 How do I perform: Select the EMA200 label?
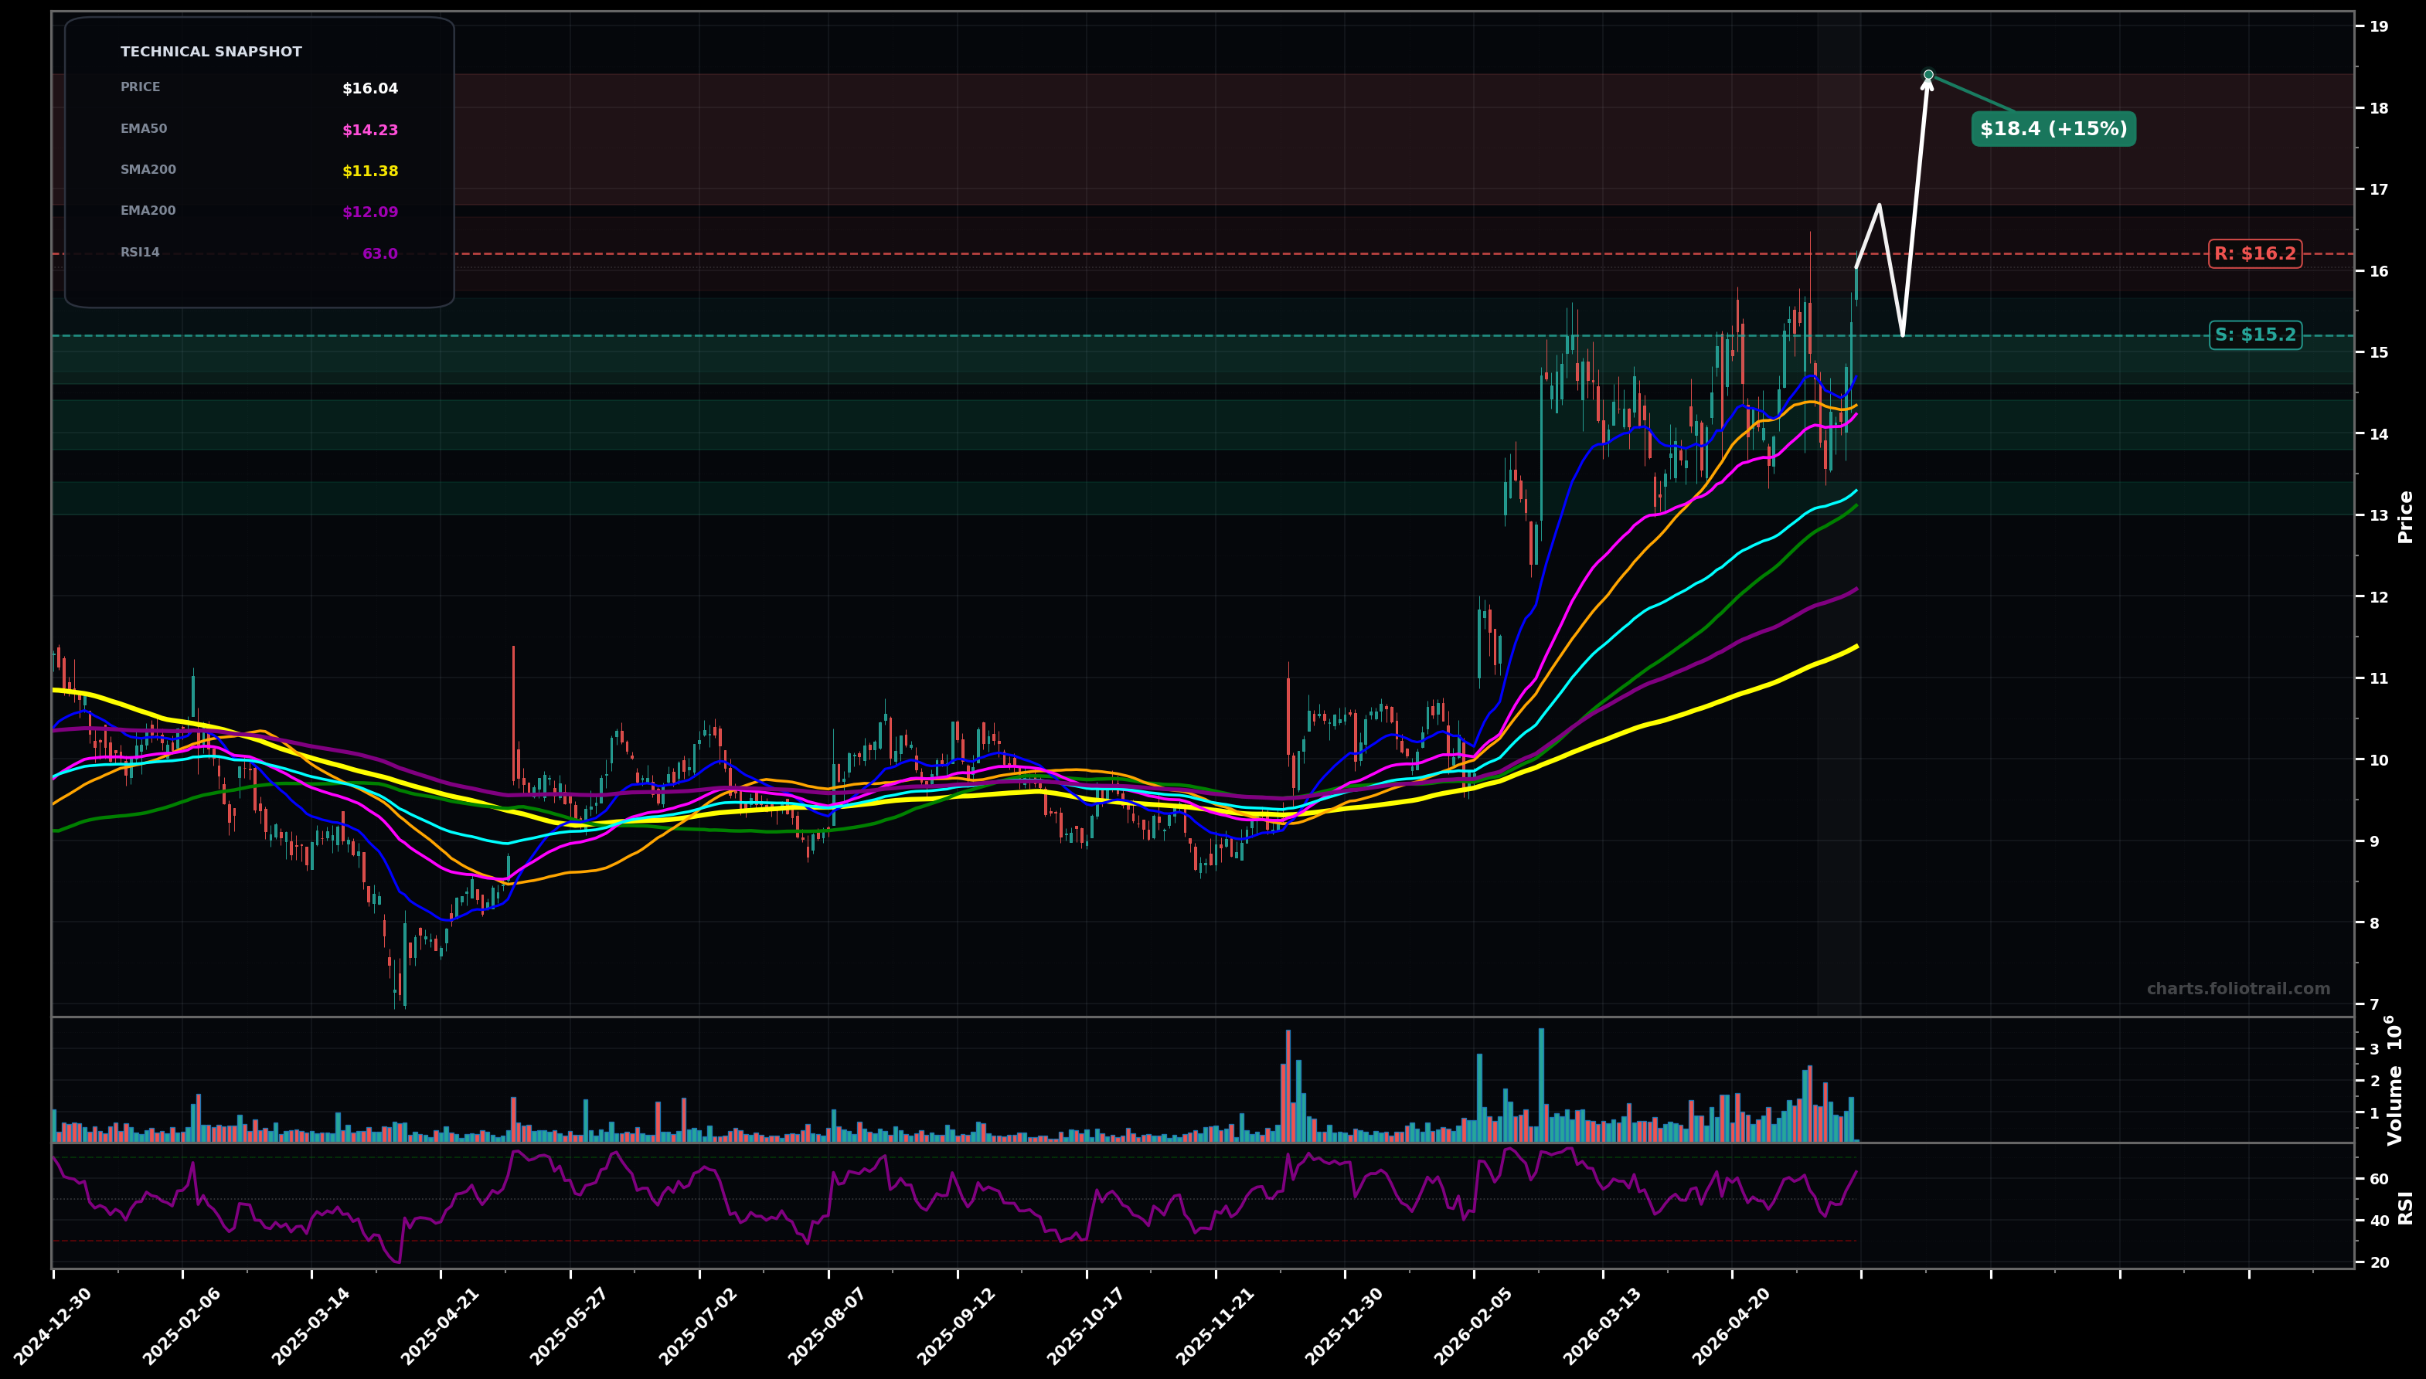(x=148, y=211)
